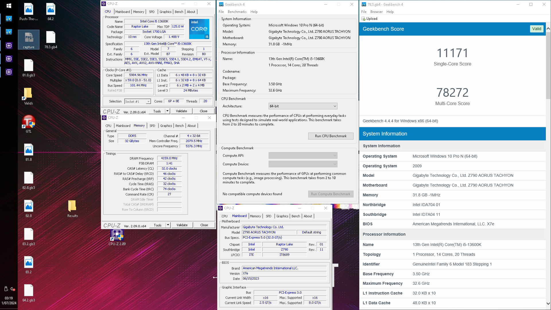Viewport: 551px width, 310px height.
Task: Open the 82.8.gb3 file icon
Action: tap(28, 181)
